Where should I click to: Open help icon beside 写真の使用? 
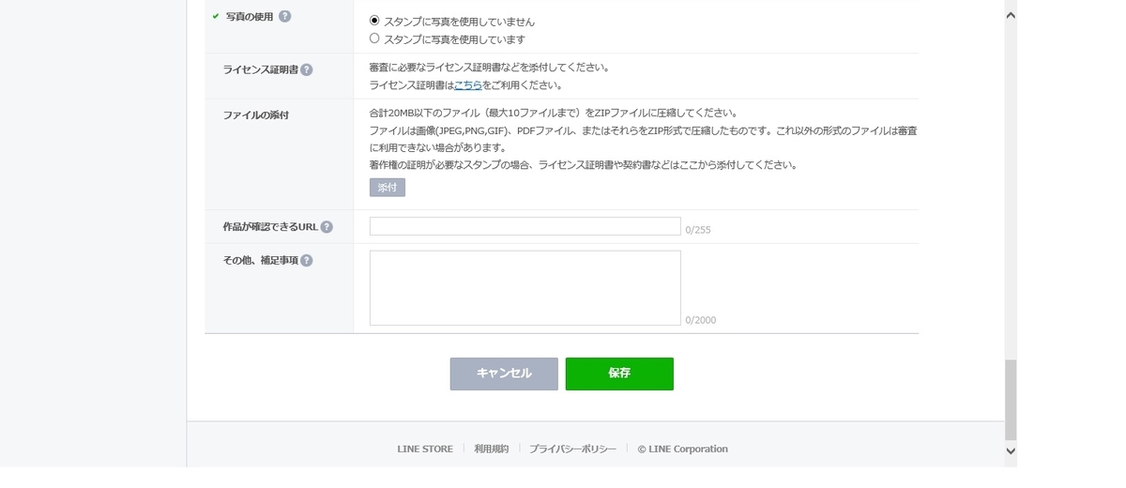click(285, 16)
